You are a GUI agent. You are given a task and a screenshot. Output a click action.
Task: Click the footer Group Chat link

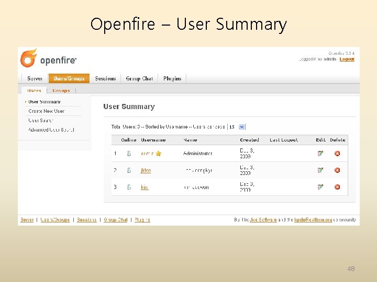(116, 220)
